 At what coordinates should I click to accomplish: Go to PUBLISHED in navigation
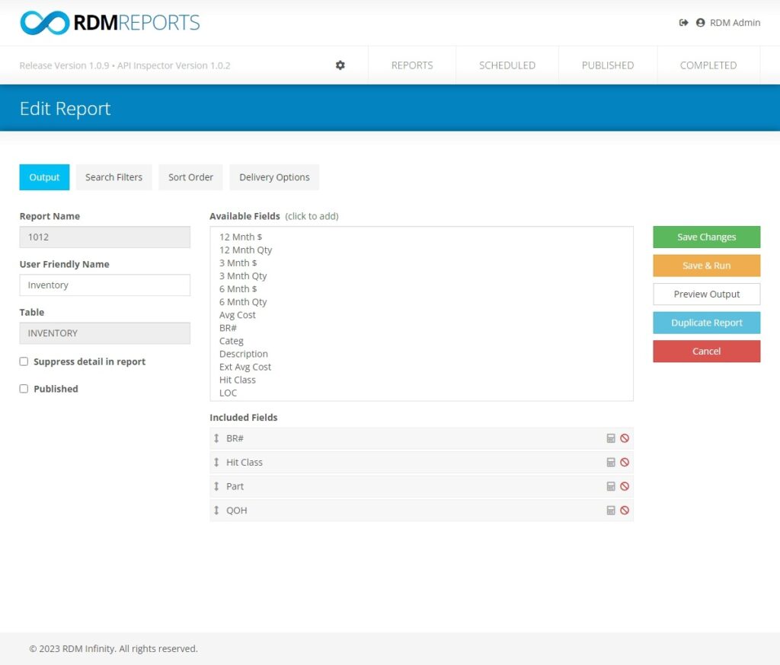click(x=608, y=65)
